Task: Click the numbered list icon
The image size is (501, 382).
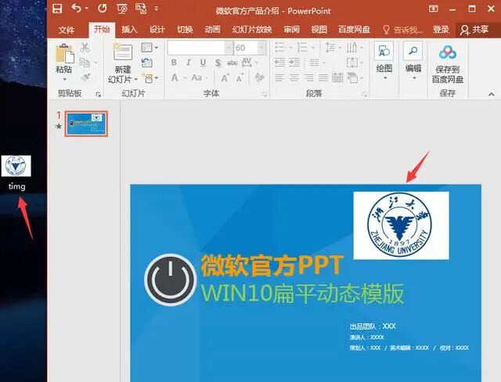Action: pos(302,48)
